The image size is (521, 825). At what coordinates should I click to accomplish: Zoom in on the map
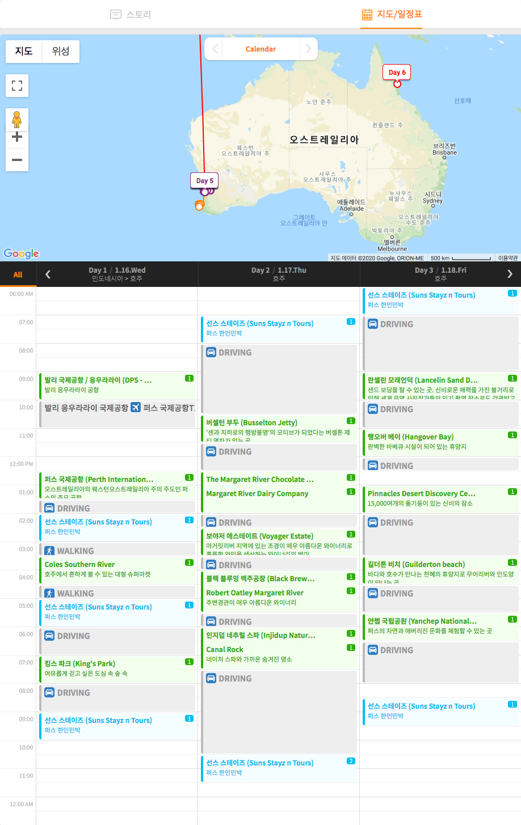coord(17,137)
